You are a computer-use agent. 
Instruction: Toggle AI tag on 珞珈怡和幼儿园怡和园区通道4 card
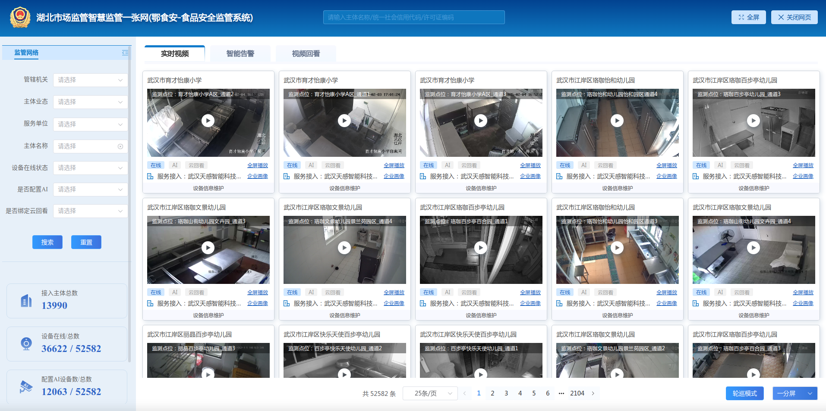pos(584,165)
